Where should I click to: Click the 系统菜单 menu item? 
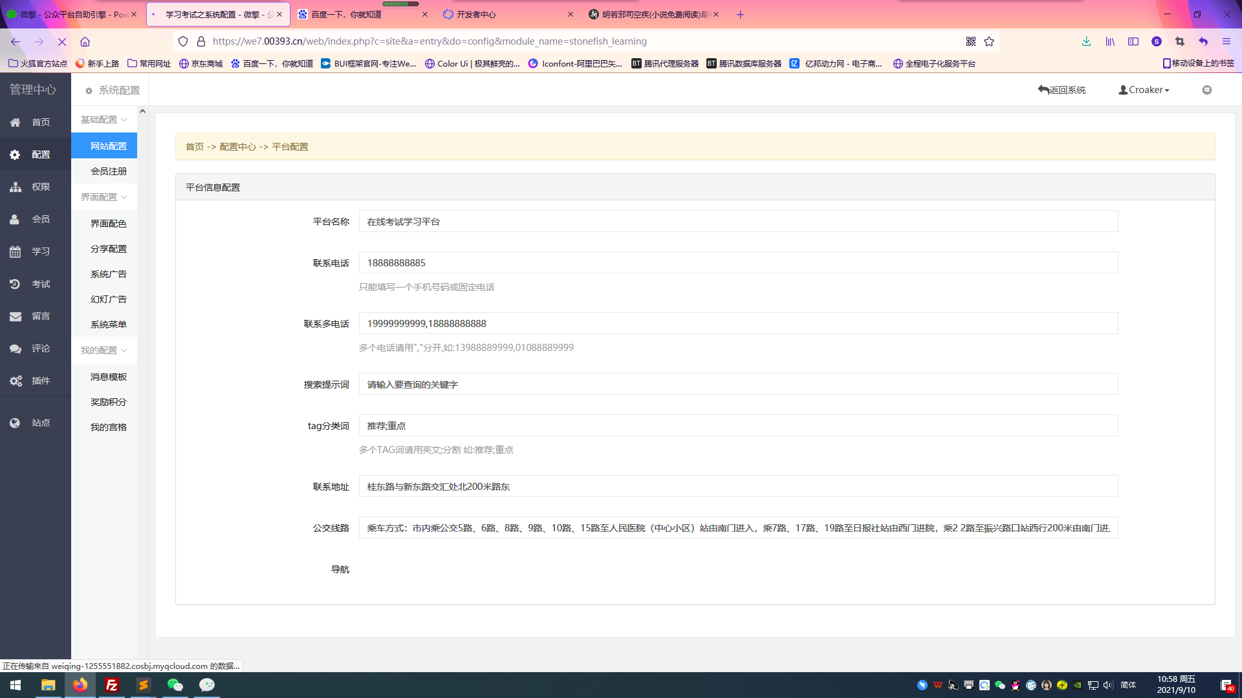click(108, 324)
